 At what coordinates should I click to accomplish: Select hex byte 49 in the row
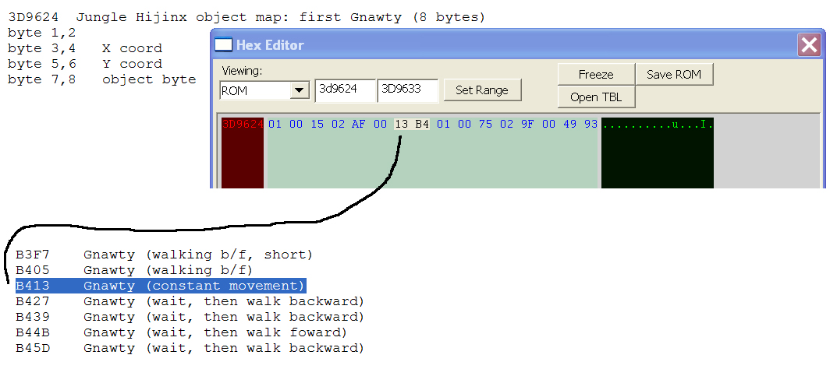(569, 125)
